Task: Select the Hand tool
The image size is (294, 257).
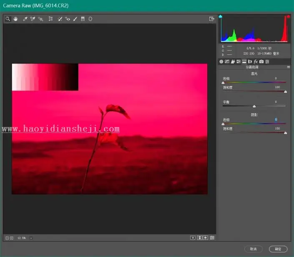Action: (x=15, y=19)
